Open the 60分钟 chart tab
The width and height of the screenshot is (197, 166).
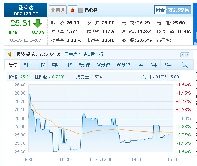click(x=123, y=65)
